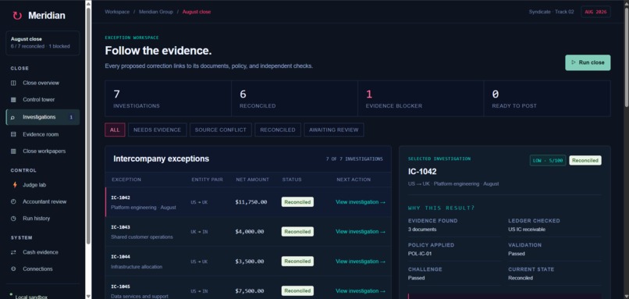The width and height of the screenshot is (629, 299).
Task: Open Connections settings page
Action: click(x=42, y=269)
